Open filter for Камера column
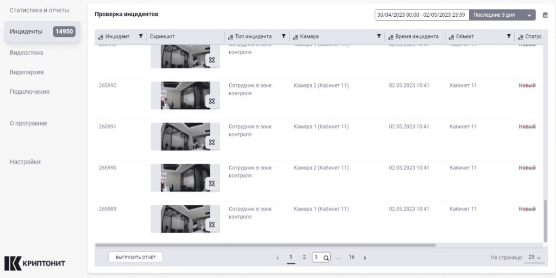The width and height of the screenshot is (556, 278). coord(379,37)
